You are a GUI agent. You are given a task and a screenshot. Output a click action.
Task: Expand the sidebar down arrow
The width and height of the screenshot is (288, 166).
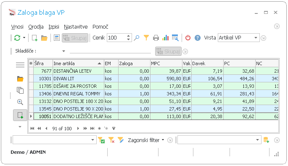[x=20, y=126]
